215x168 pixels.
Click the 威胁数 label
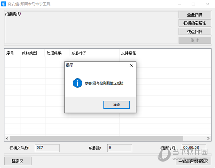coord(95,148)
